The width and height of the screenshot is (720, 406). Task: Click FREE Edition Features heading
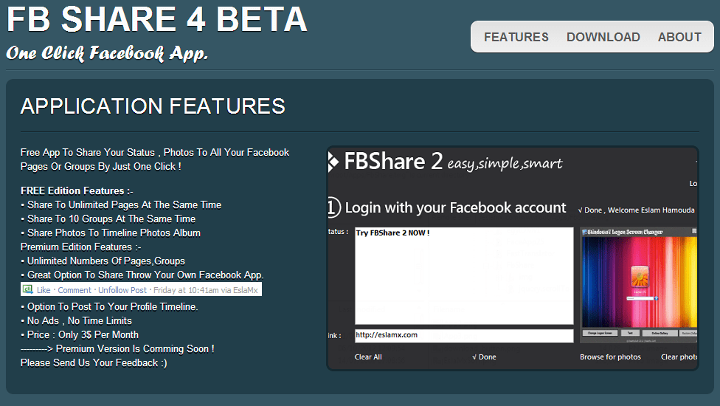point(77,190)
